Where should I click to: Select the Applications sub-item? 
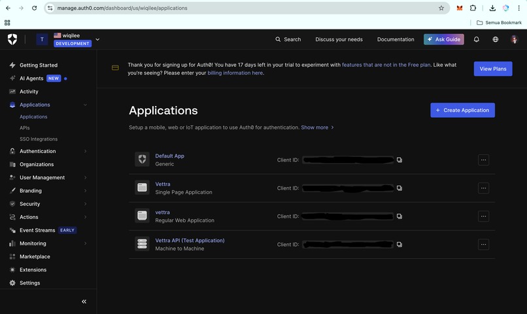click(x=33, y=116)
